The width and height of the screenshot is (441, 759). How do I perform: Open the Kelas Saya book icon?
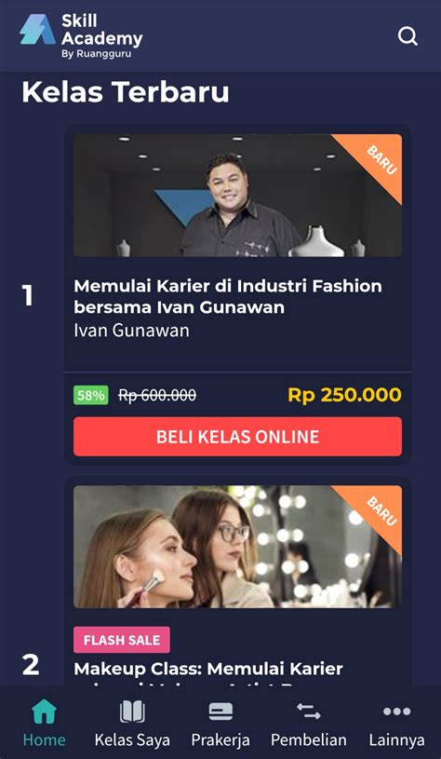[132, 712]
